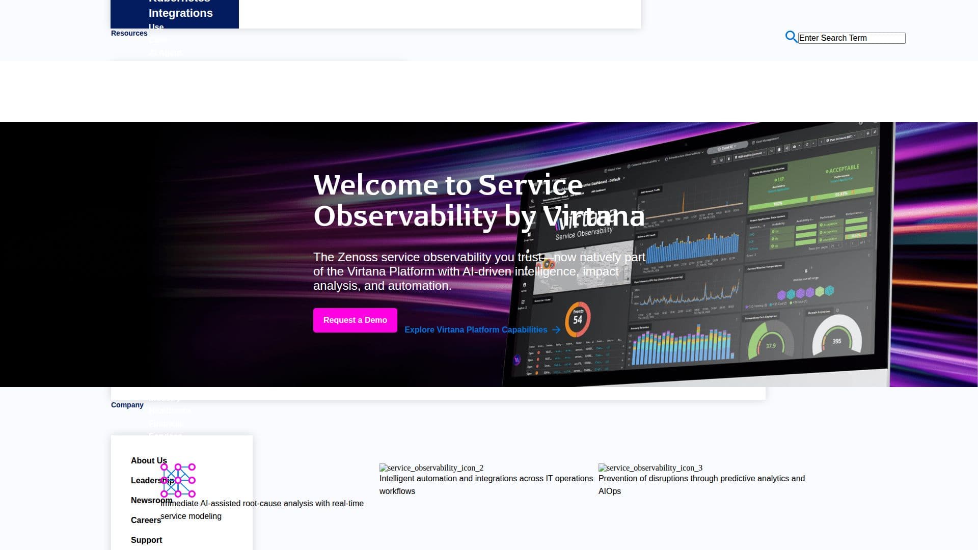Click the Request a Demo button
Viewport: 978px width, 550px height.
click(x=355, y=320)
